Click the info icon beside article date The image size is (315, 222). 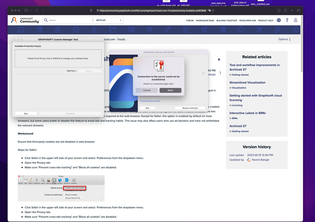(x=203, y=73)
